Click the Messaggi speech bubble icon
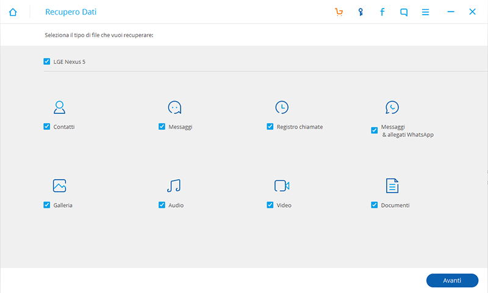This screenshot has height=293, width=488. click(174, 108)
